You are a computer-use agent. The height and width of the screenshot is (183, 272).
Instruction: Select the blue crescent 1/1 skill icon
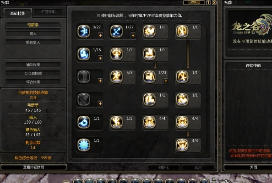(x=84, y=122)
